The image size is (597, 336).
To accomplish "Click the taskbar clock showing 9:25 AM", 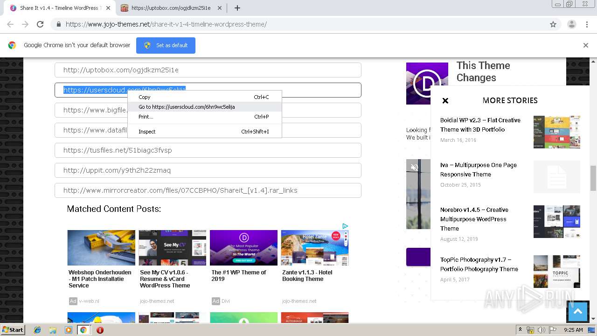I will (573, 330).
